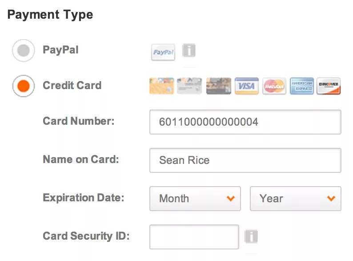Click the Card Number input field
Viewport: 353px width, 261px height.
245,122
